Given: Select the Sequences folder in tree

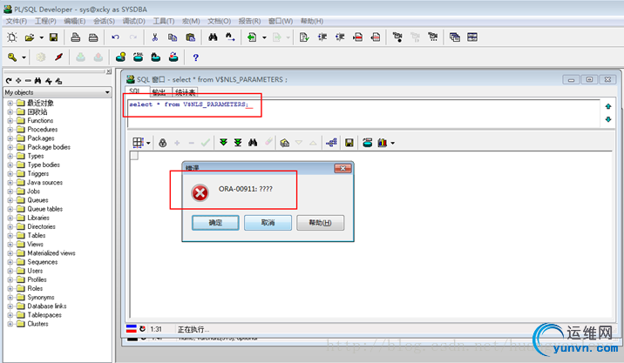Looking at the screenshot, I should coord(42,262).
